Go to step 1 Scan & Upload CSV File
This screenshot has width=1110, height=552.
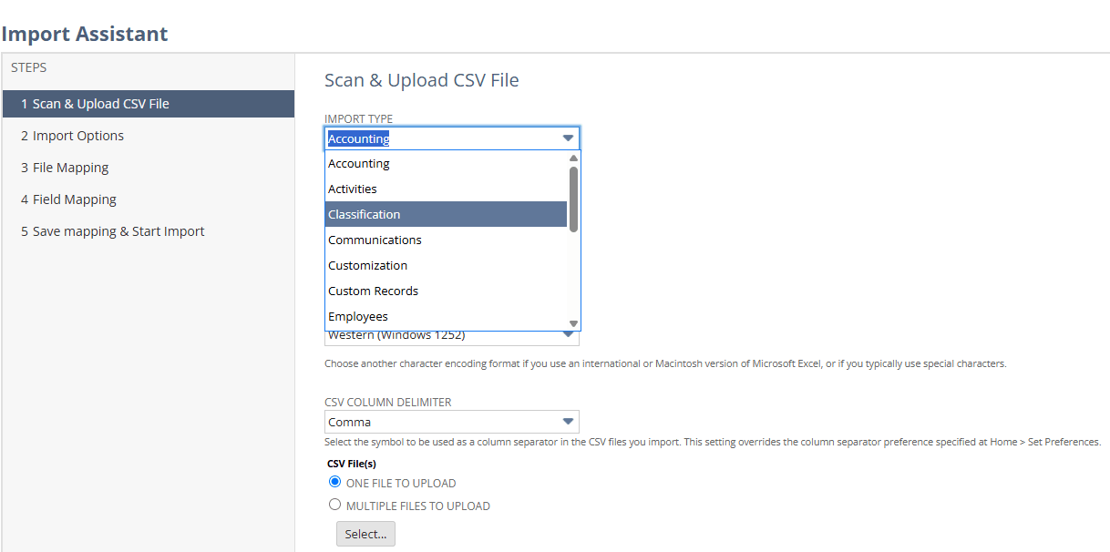tap(148, 104)
